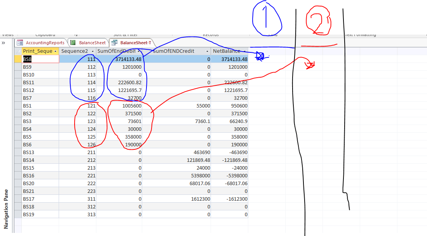Click the BS11 cell
Screen dimensions: 427x236
40,82
